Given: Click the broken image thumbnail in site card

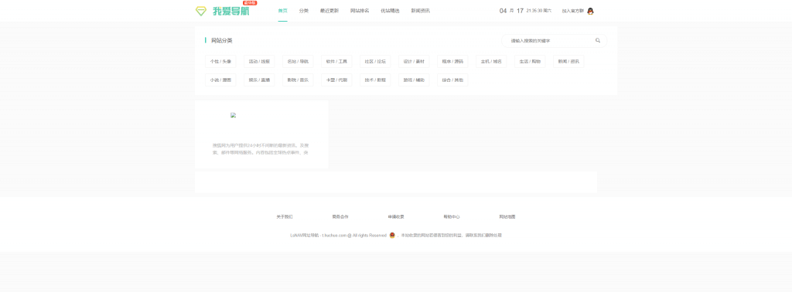Looking at the screenshot, I should (234, 115).
